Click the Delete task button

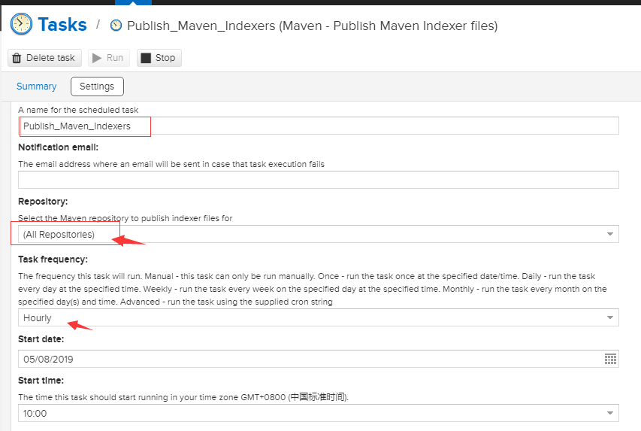[44, 58]
